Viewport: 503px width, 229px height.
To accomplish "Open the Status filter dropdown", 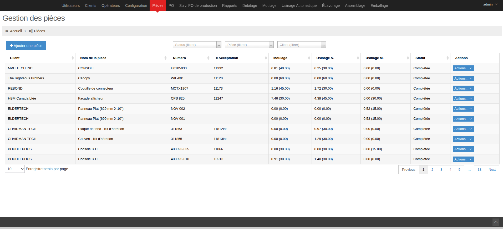I will (197, 45).
